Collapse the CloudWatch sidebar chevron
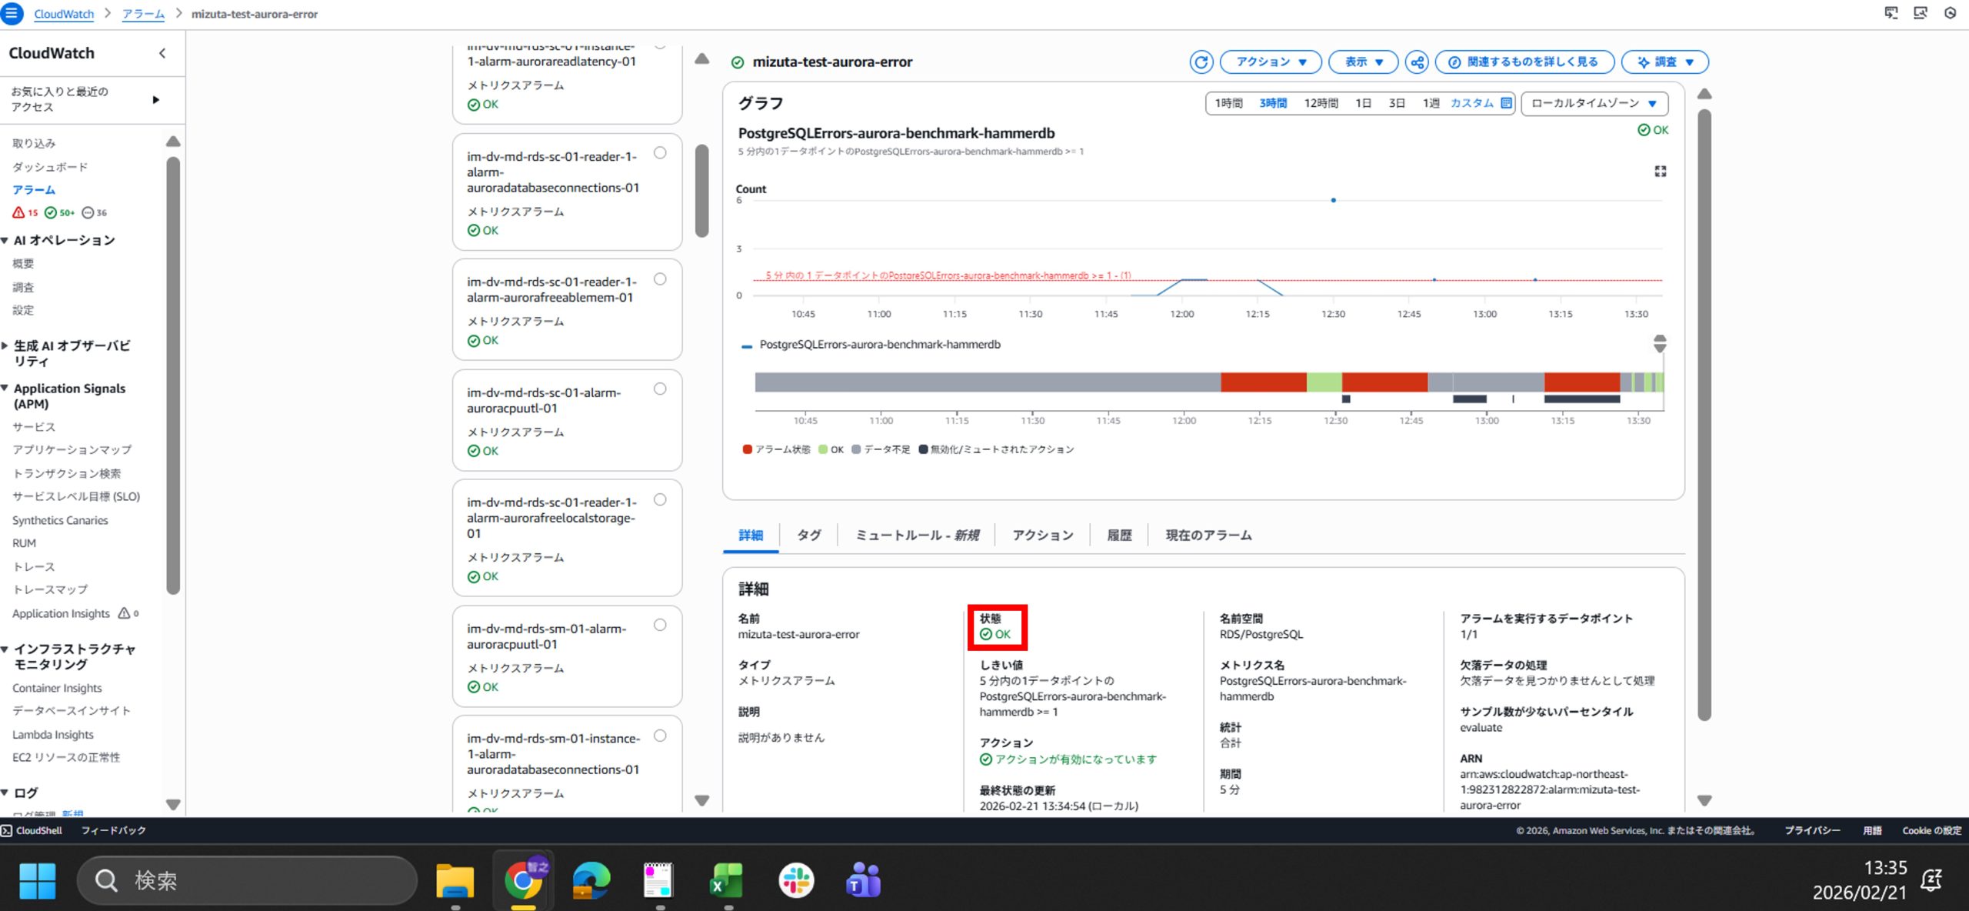1969x911 pixels. click(x=162, y=53)
